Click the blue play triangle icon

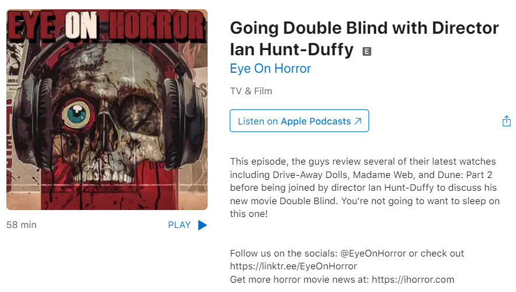click(x=202, y=225)
